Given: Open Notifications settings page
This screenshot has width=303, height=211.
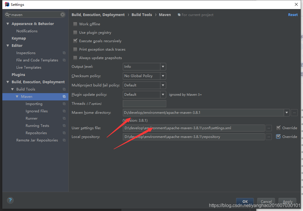Looking at the screenshot, I should click(x=27, y=31).
